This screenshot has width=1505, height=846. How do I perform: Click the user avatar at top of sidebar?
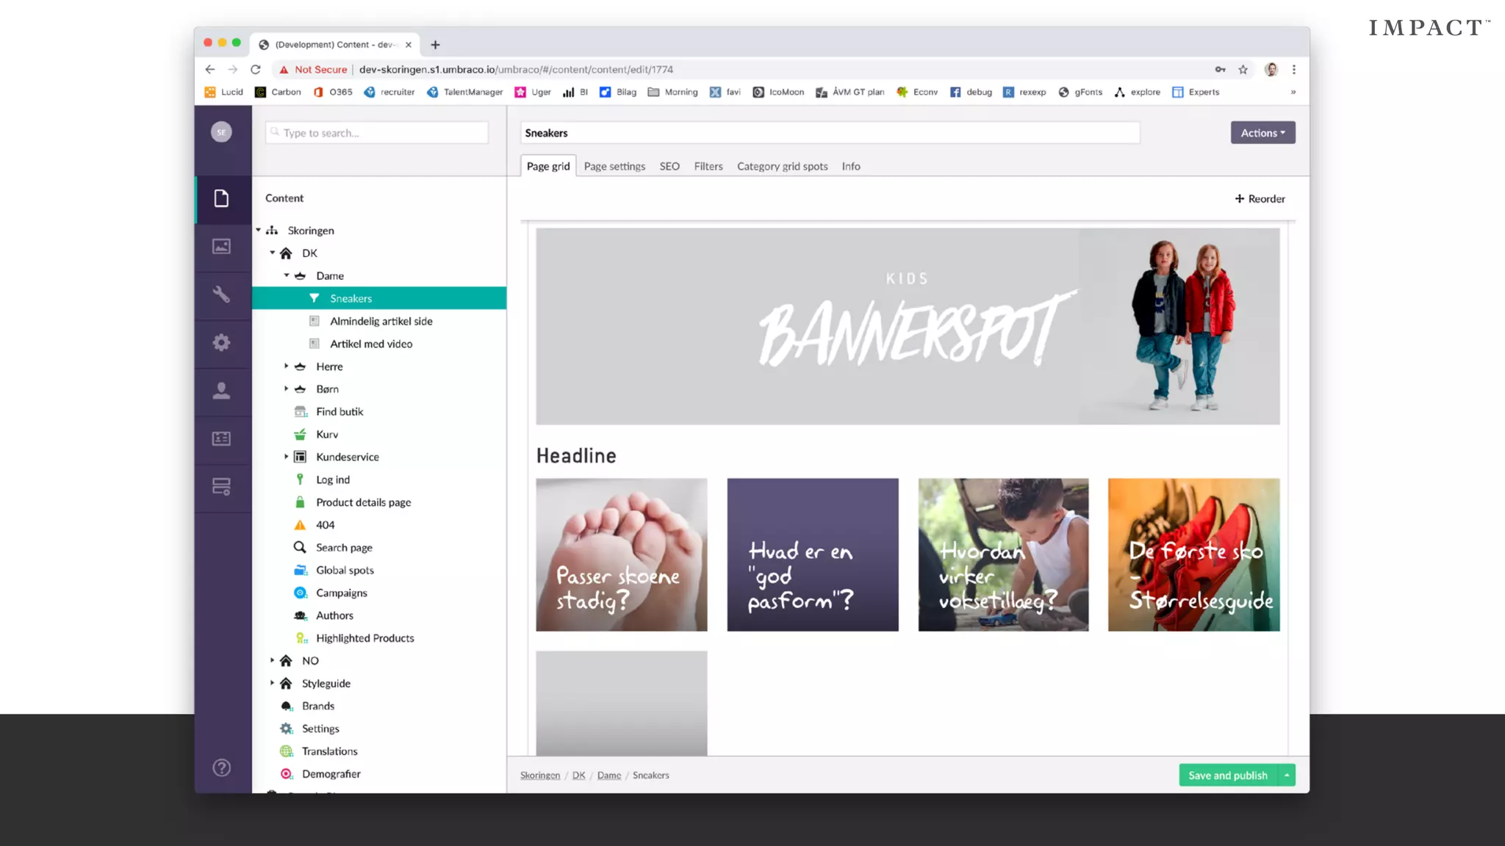(x=221, y=132)
